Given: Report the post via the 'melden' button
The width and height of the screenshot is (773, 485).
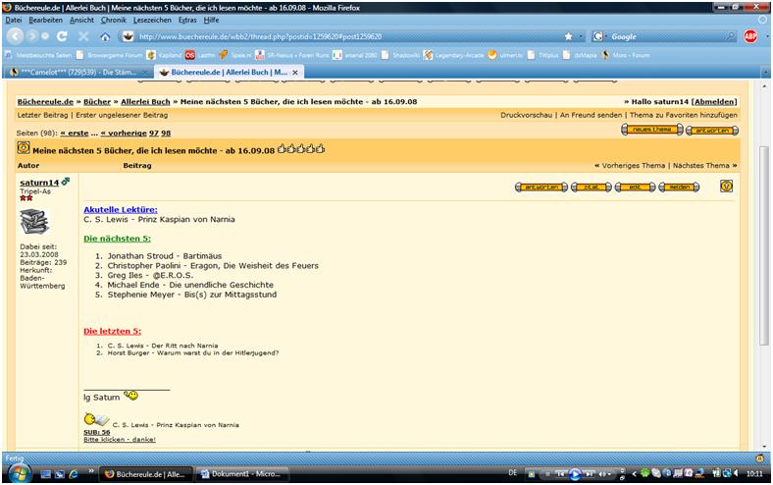Looking at the screenshot, I should click(679, 187).
